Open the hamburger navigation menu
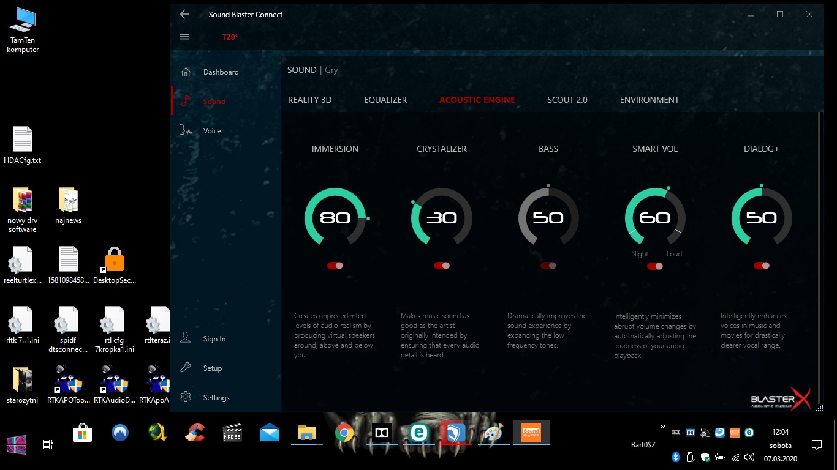The image size is (837, 470). (x=184, y=37)
